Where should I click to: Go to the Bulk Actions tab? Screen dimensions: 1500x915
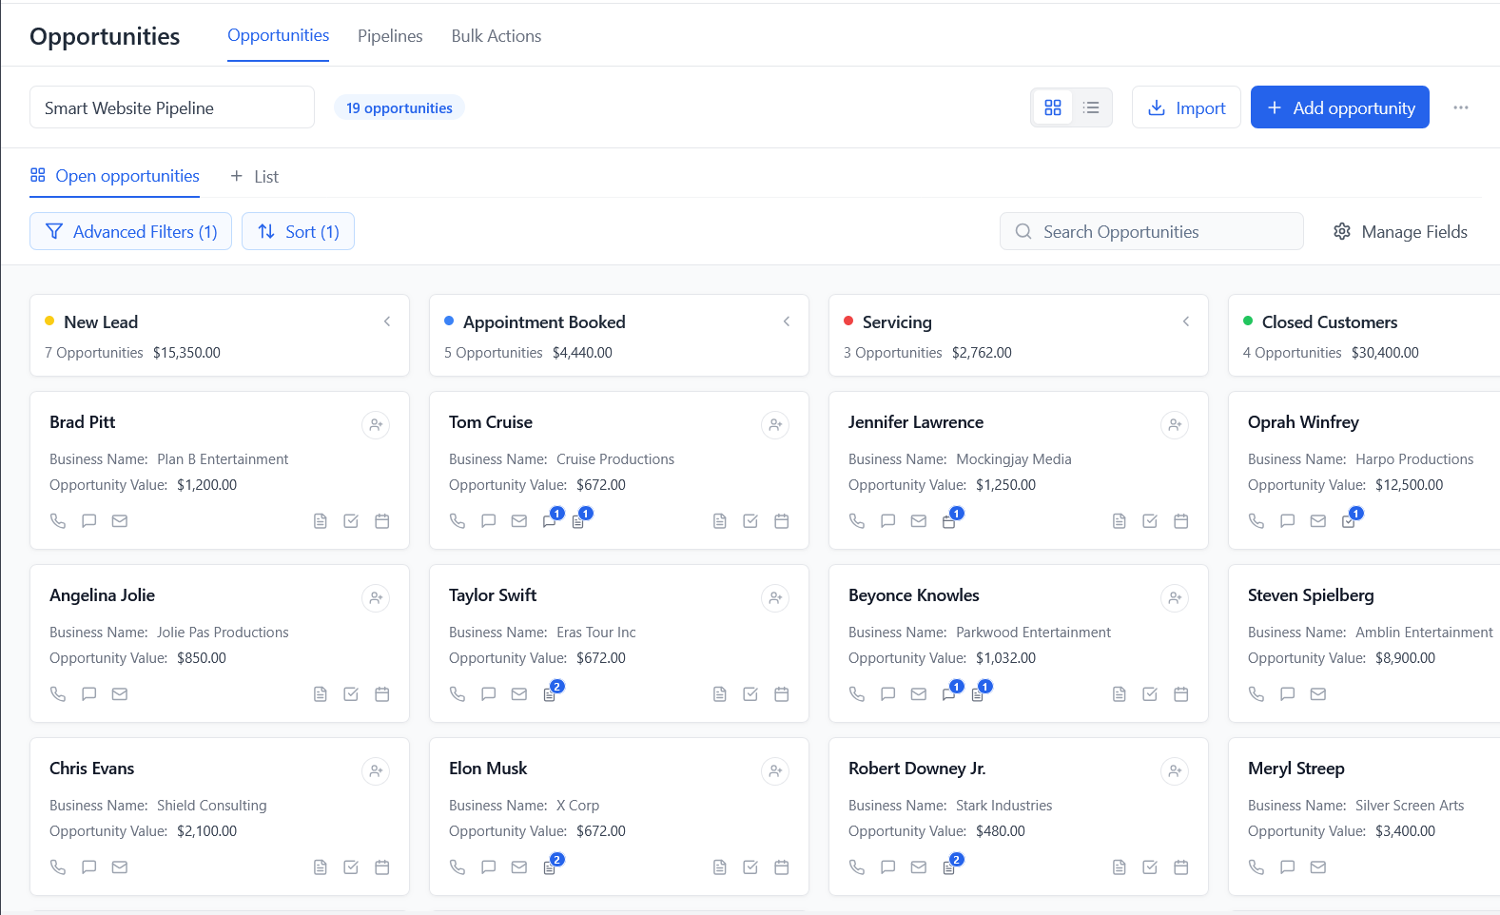[x=497, y=36]
